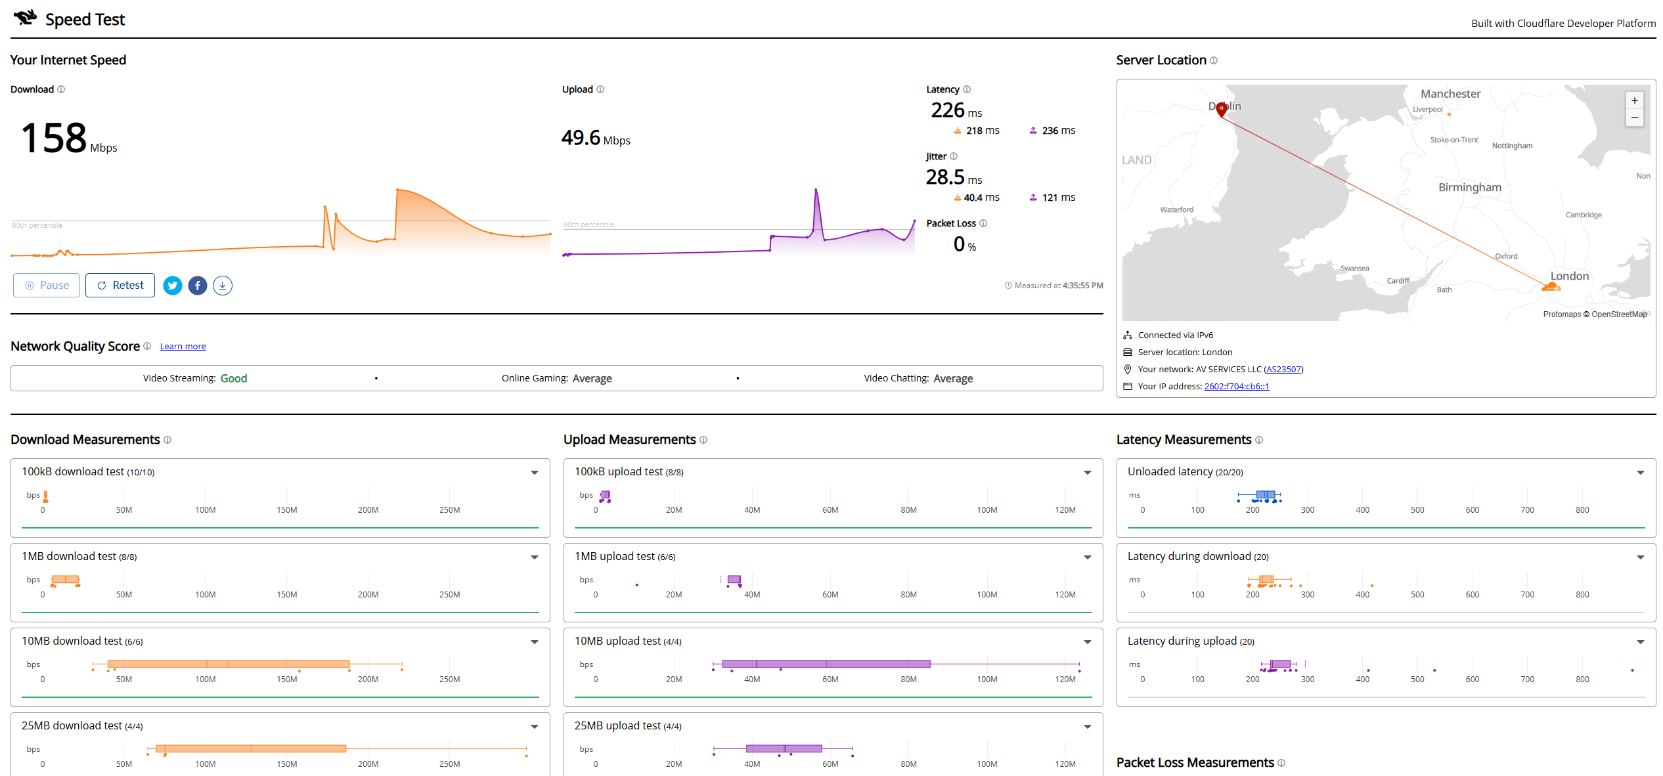Viewport: 1663px width, 776px height.
Task: Click Server Location info icon
Action: pos(1214,60)
